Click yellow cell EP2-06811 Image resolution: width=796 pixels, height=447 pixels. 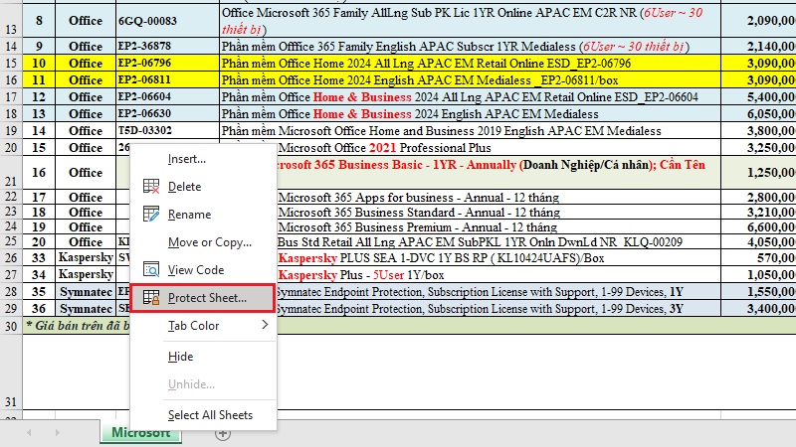(x=168, y=79)
